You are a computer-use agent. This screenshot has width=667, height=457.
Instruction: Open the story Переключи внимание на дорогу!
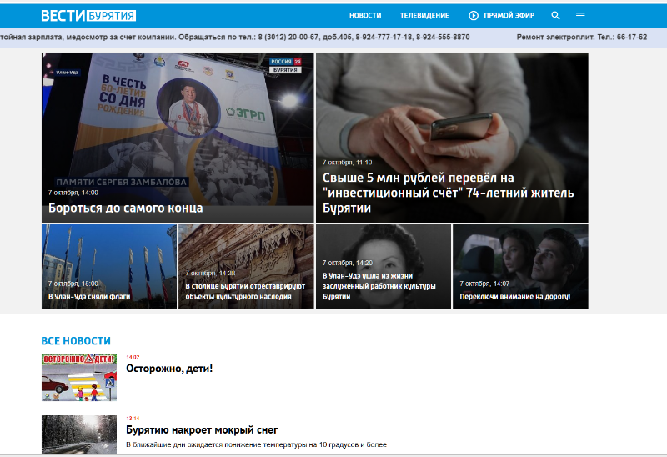(514, 297)
